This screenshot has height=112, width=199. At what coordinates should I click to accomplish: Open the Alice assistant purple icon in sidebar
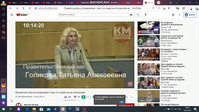(3, 103)
